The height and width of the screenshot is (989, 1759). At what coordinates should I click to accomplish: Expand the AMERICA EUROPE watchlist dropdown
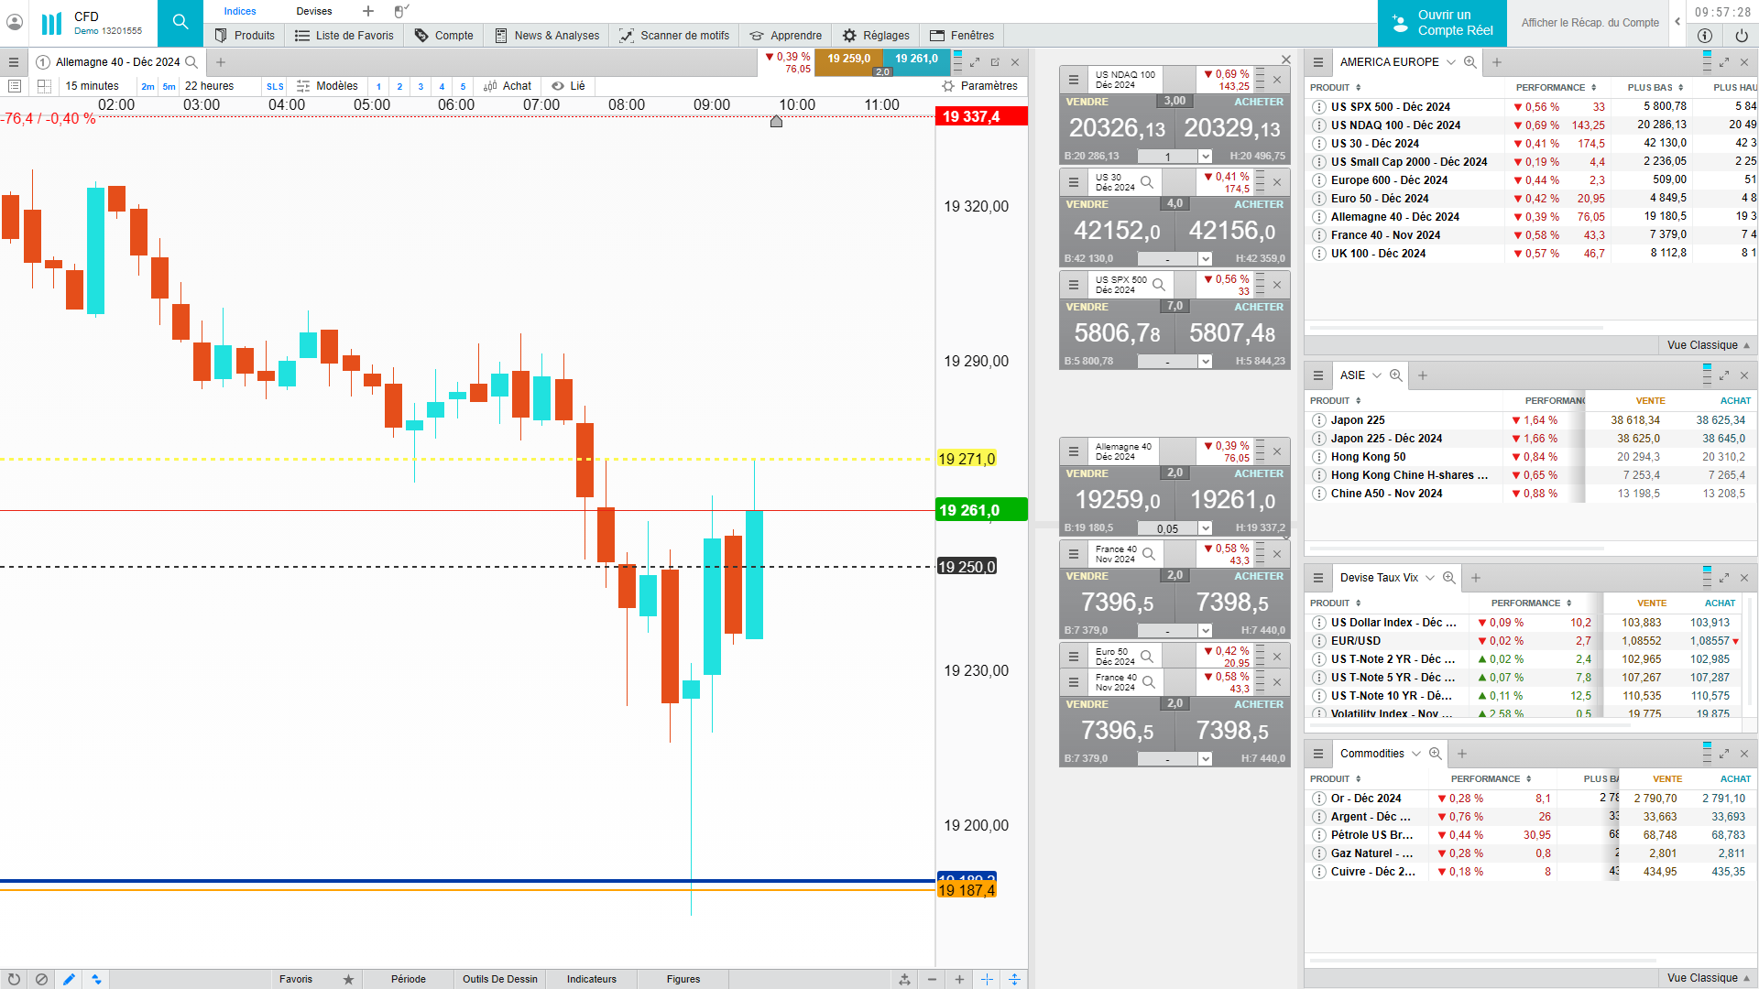pos(1451,62)
